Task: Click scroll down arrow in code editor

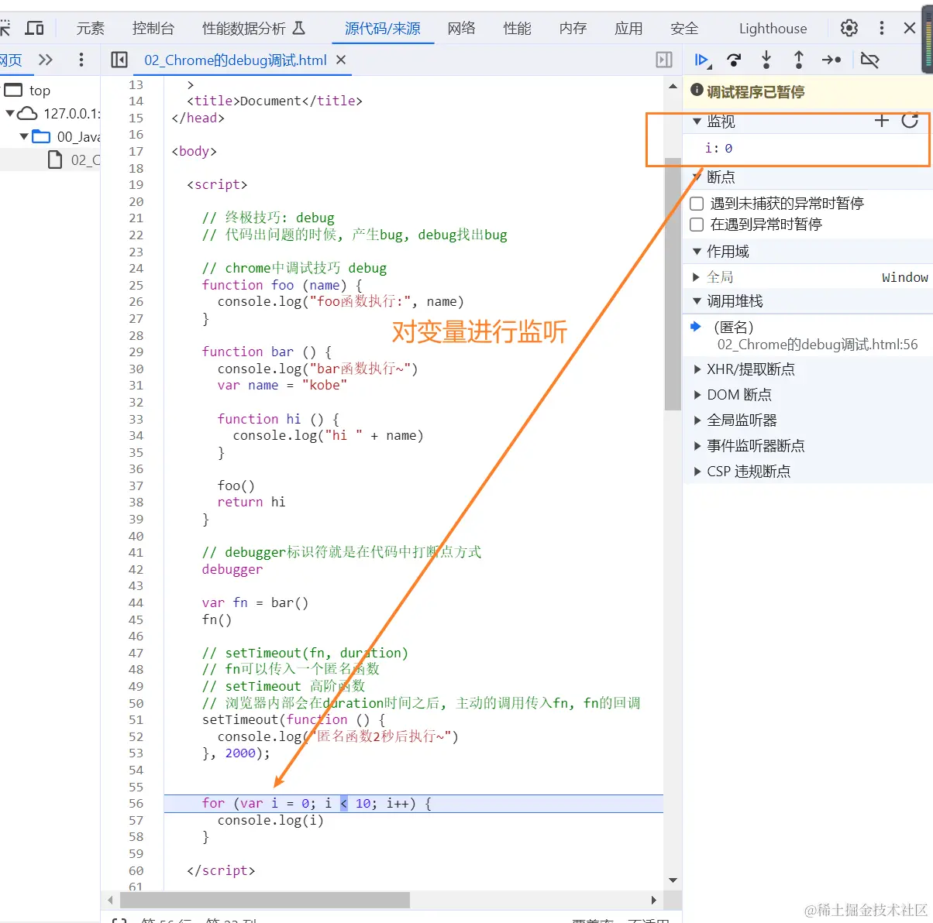Action: pos(673,880)
